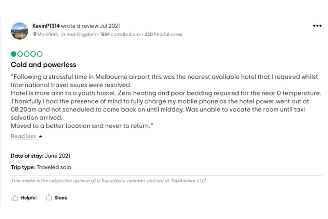The image size is (328, 219).
Task: Click the 220 helpful votes text
Action: click(x=163, y=34)
